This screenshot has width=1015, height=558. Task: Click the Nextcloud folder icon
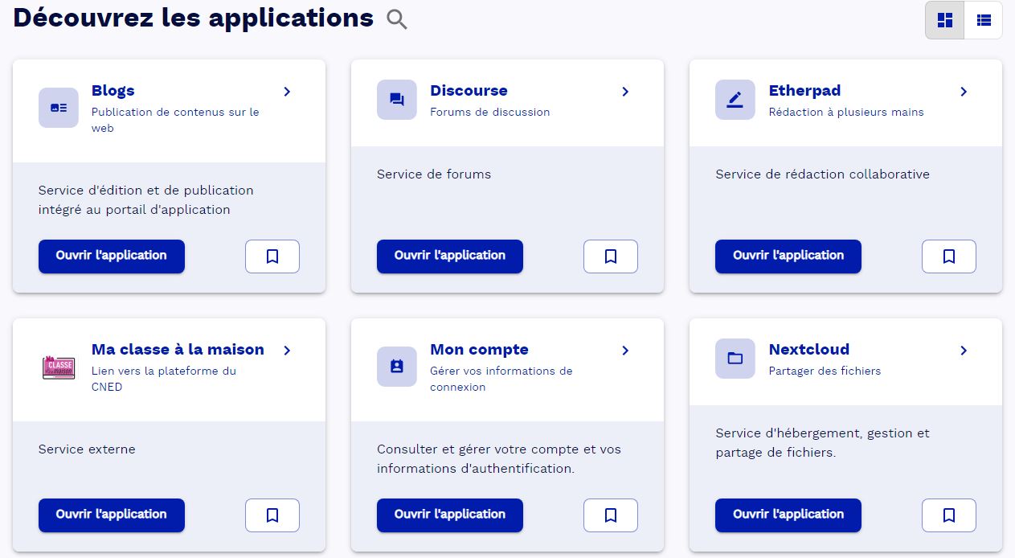tap(735, 359)
